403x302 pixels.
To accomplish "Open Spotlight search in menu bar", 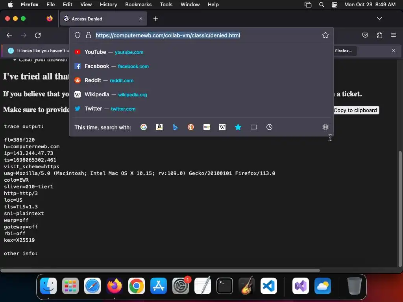I will click(321, 4).
